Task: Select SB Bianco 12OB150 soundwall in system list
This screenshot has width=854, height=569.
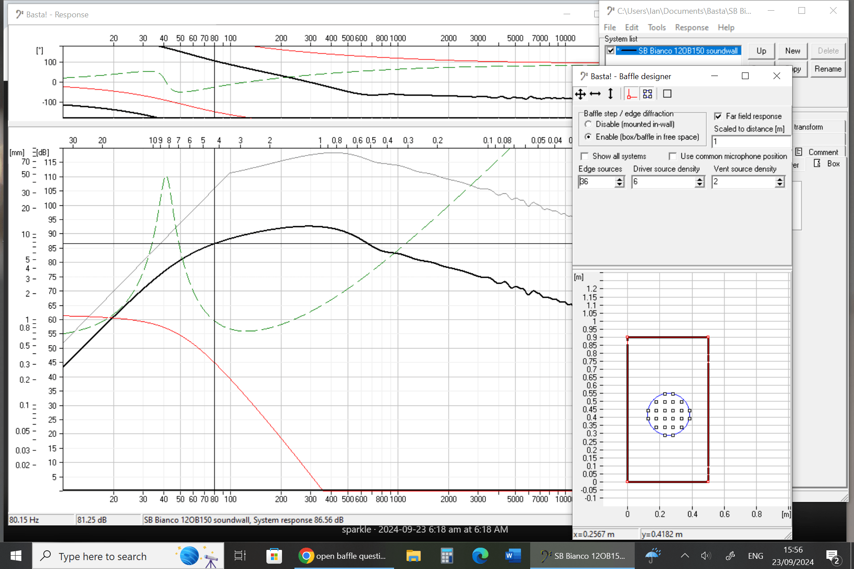Action: 688,51
